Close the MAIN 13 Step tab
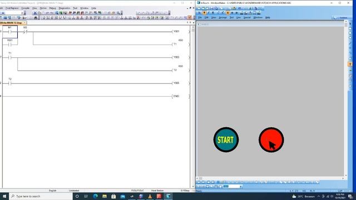The width and height of the screenshot is (356, 200). [x=24, y=23]
